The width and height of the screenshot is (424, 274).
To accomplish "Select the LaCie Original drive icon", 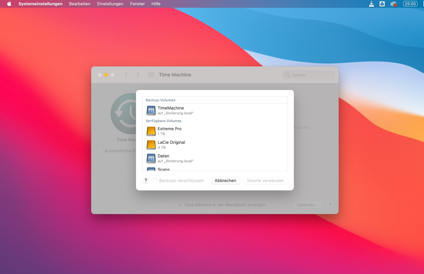I will 151,144.
